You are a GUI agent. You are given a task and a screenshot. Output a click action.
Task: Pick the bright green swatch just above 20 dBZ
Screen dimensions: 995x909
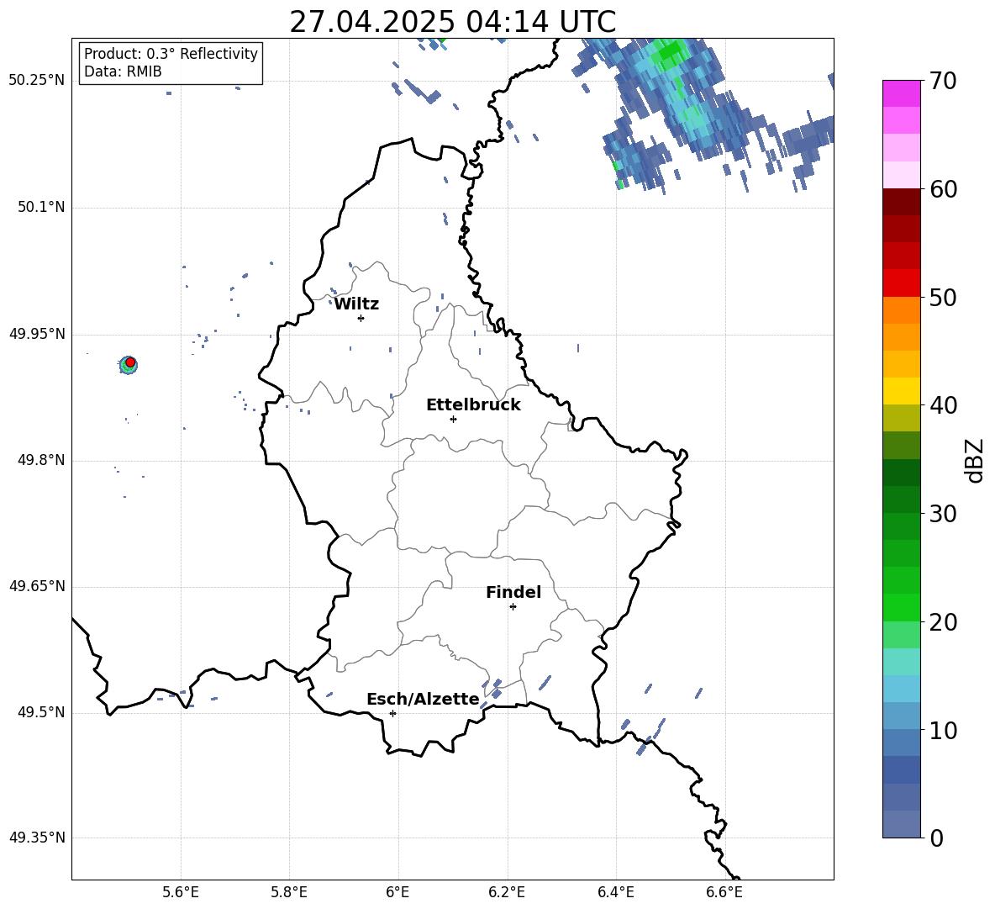(x=902, y=607)
